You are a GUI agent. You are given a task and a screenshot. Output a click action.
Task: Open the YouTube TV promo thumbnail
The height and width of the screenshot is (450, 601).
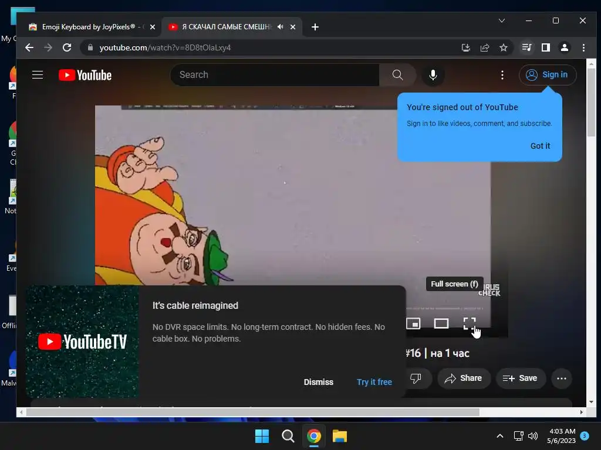[x=82, y=342]
